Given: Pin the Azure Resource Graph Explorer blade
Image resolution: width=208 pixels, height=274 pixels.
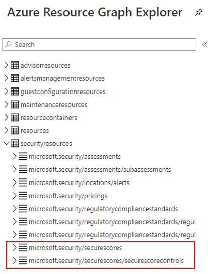Looking at the screenshot, I should tap(199, 13).
